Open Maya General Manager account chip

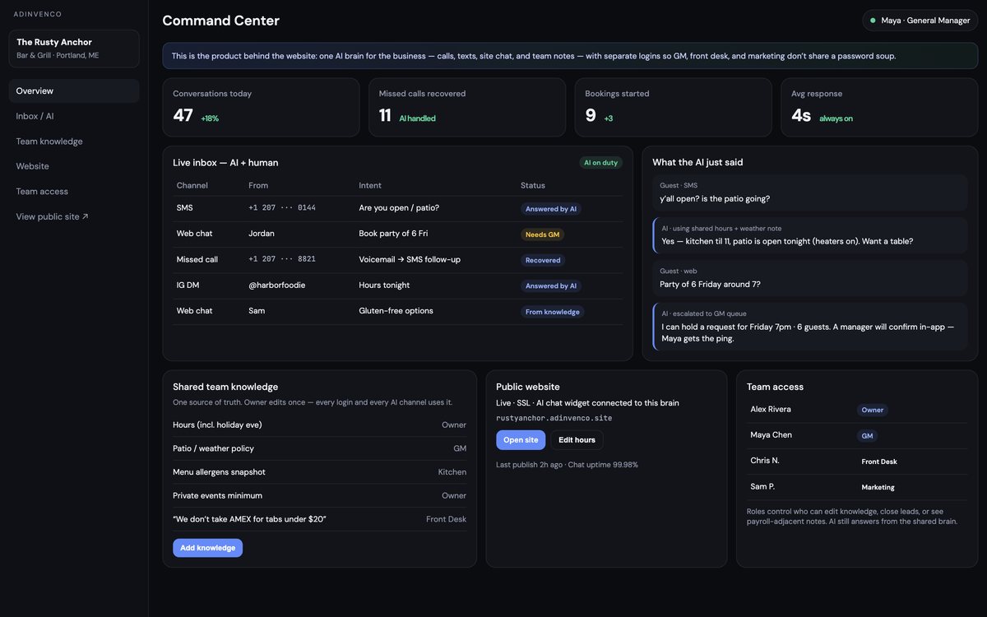tap(920, 21)
